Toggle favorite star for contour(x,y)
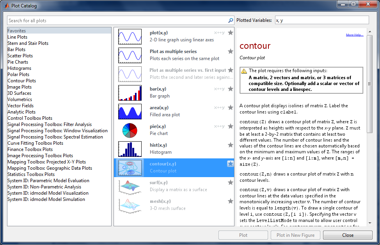380x245 pixels. [231, 164]
